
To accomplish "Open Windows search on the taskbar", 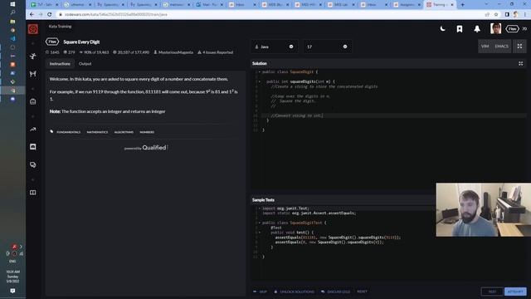I will coord(12,12).
